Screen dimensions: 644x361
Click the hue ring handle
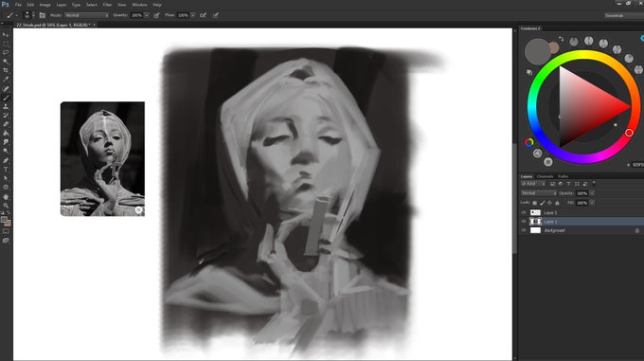[x=629, y=133]
